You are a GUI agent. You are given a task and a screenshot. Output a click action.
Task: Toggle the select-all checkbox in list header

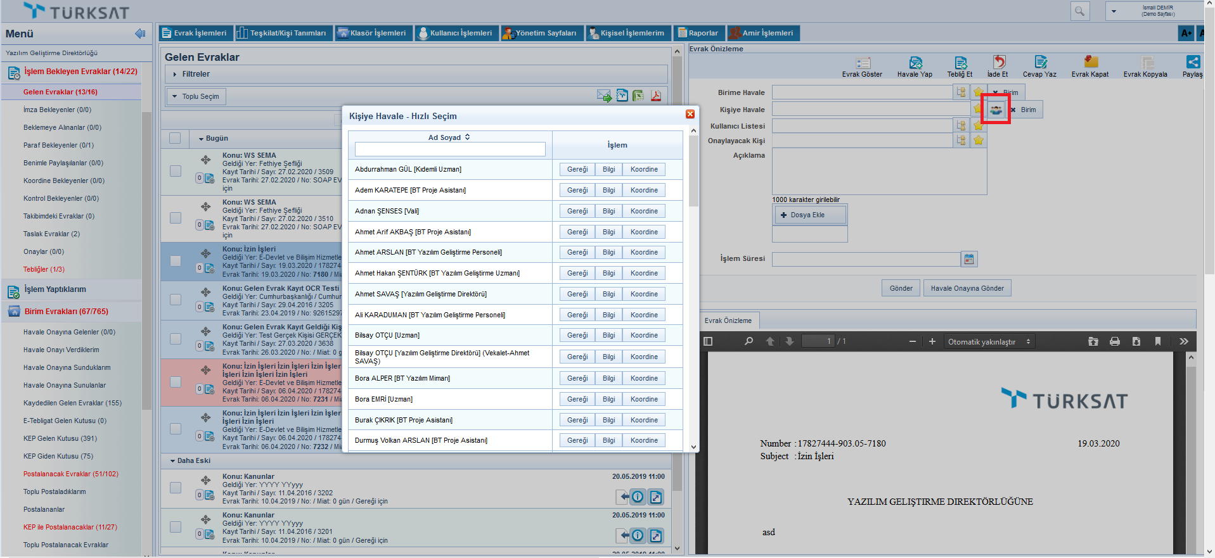pos(175,138)
